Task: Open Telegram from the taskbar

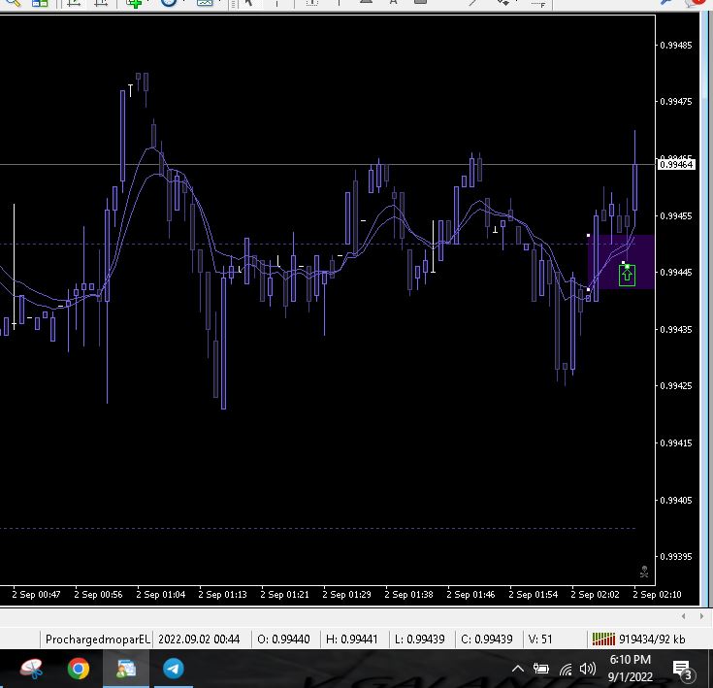Action: pos(174,669)
